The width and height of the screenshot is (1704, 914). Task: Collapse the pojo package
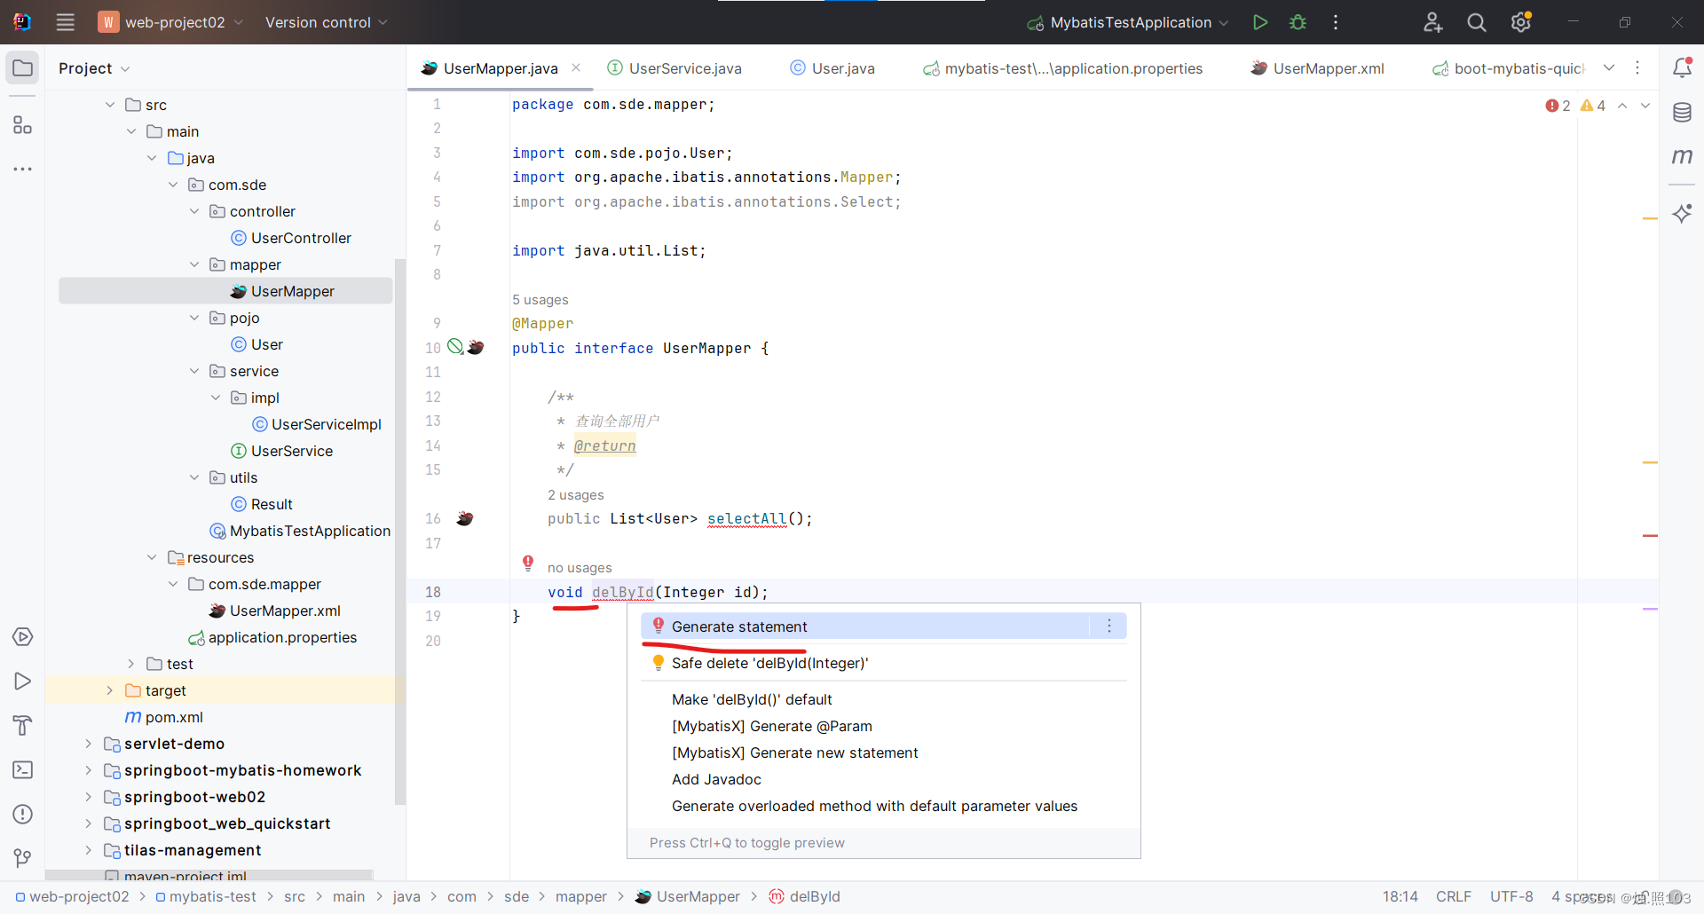click(x=194, y=318)
